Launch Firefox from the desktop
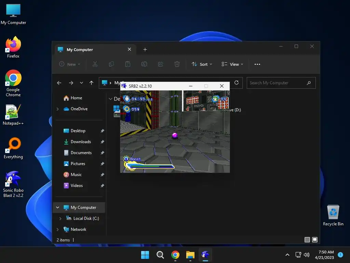Viewport: 350px width, 263px height. [13, 47]
